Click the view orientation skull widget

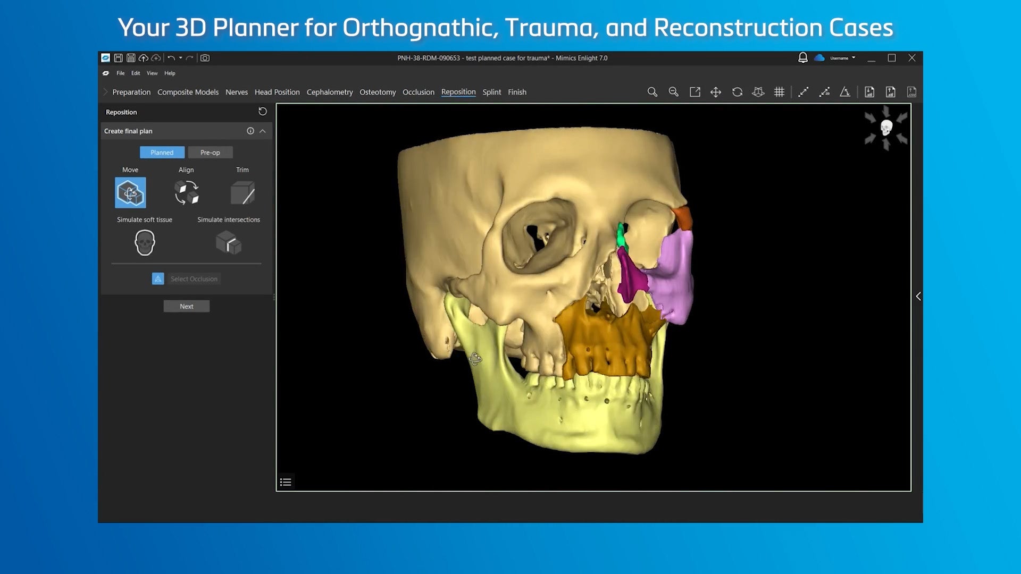(x=886, y=128)
